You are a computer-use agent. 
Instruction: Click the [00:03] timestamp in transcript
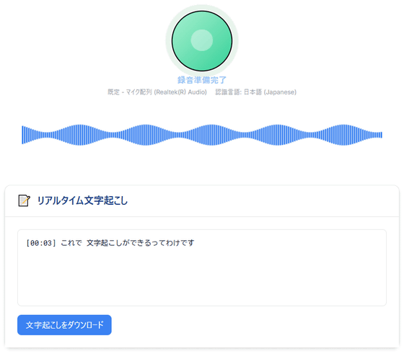(x=41, y=243)
